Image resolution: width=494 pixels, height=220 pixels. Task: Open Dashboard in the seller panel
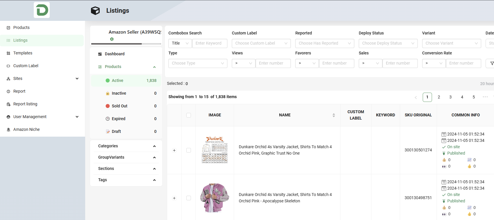(126, 54)
